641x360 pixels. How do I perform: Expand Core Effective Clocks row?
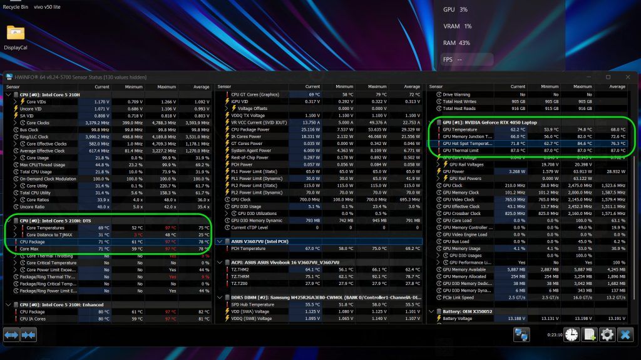pyautogui.click(x=15, y=144)
